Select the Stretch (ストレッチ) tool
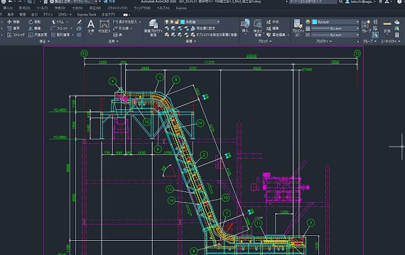The width and height of the screenshot is (405, 255). (x=16, y=35)
